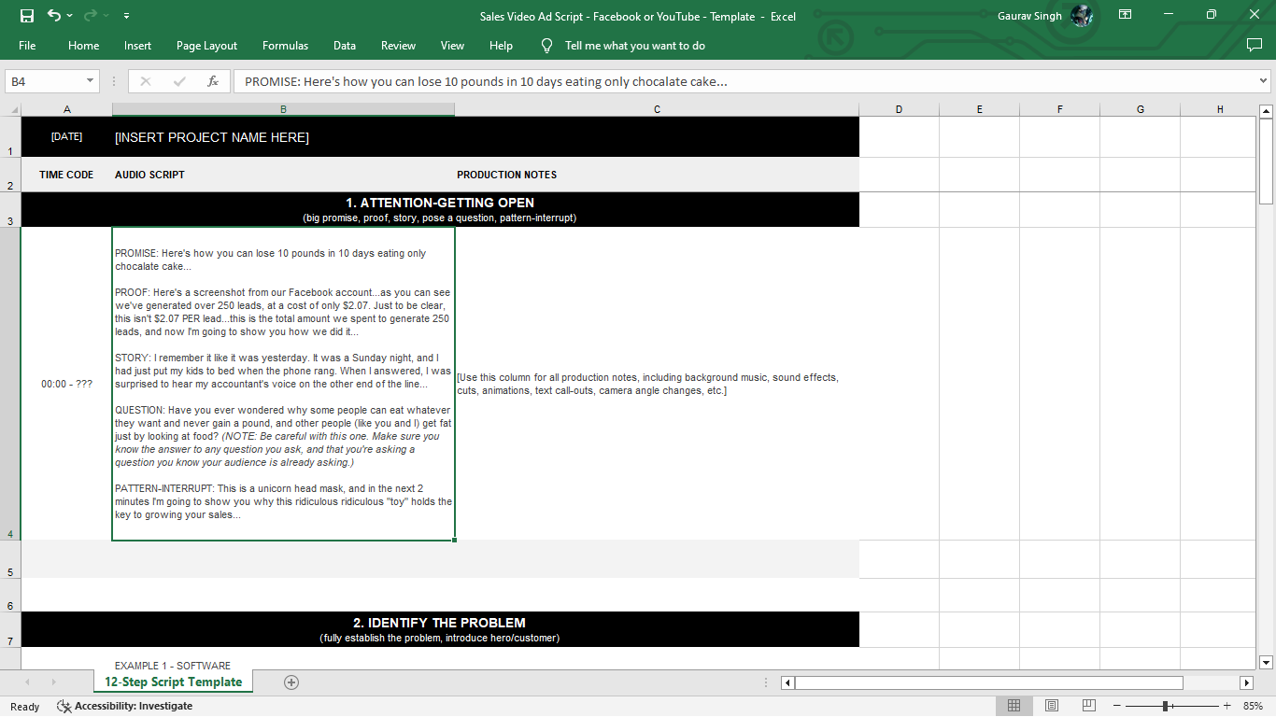Open the View tab
Viewport: 1276px width, 717px height.
click(452, 45)
